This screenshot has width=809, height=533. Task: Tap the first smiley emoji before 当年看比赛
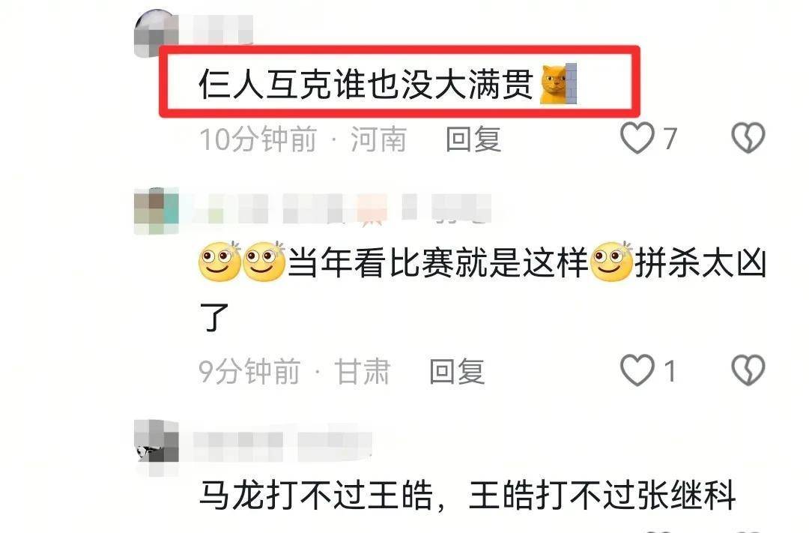pos(219,262)
